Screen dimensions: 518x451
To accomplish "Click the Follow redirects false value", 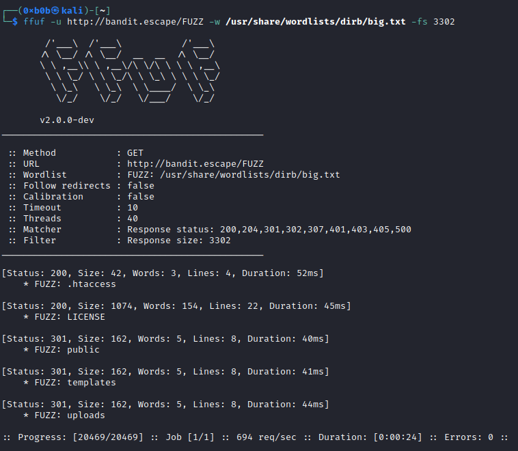I will 141,186.
